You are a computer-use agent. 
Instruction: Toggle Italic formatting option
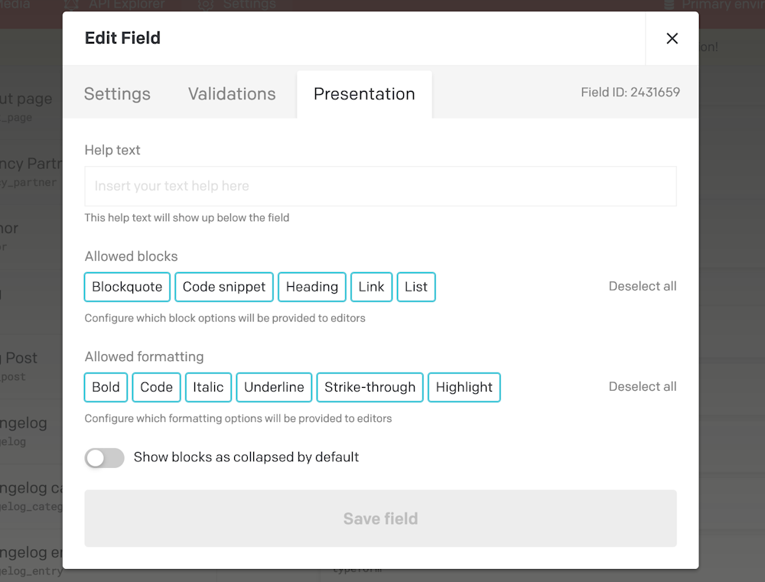[208, 387]
